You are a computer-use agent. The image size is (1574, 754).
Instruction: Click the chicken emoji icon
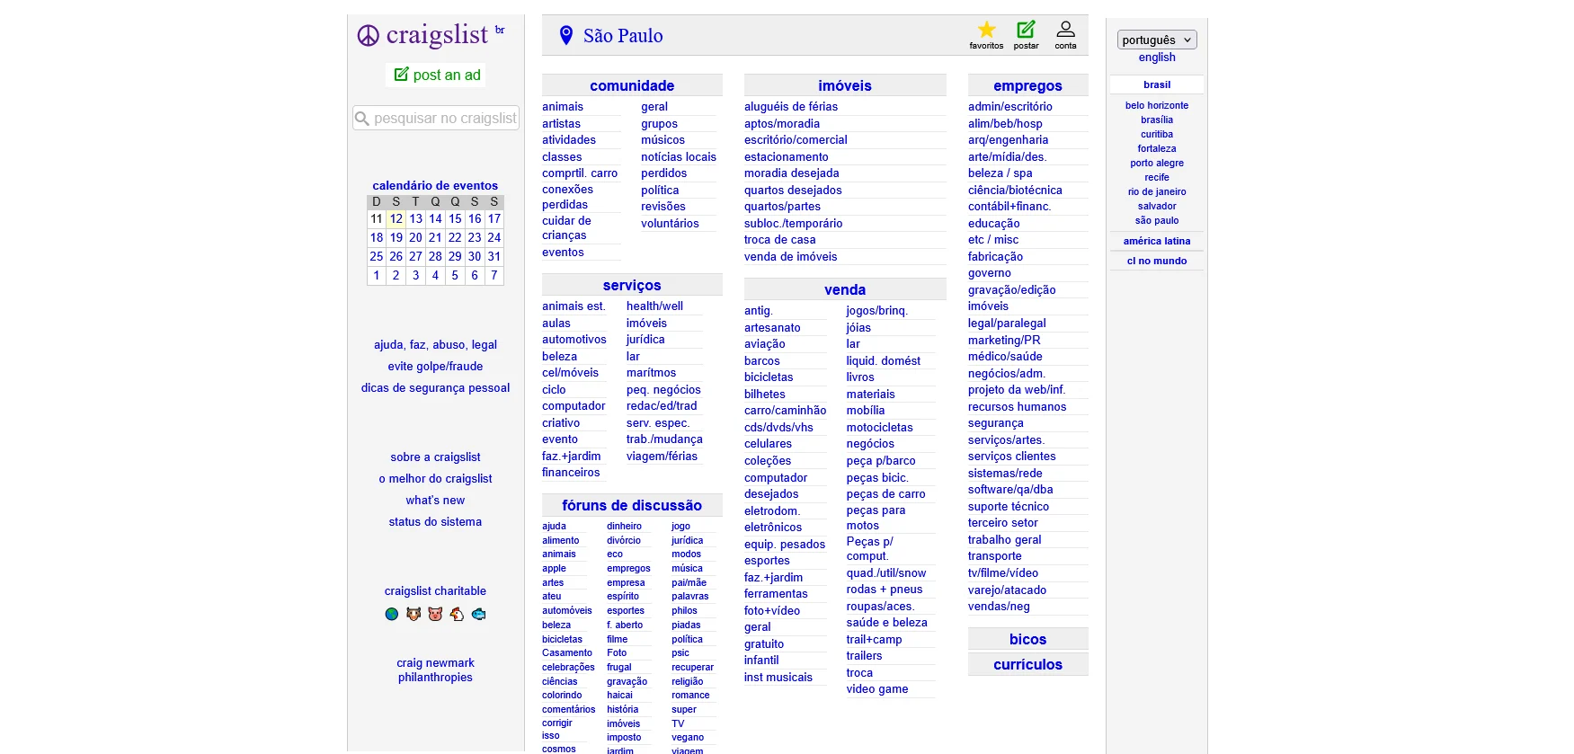457,615
